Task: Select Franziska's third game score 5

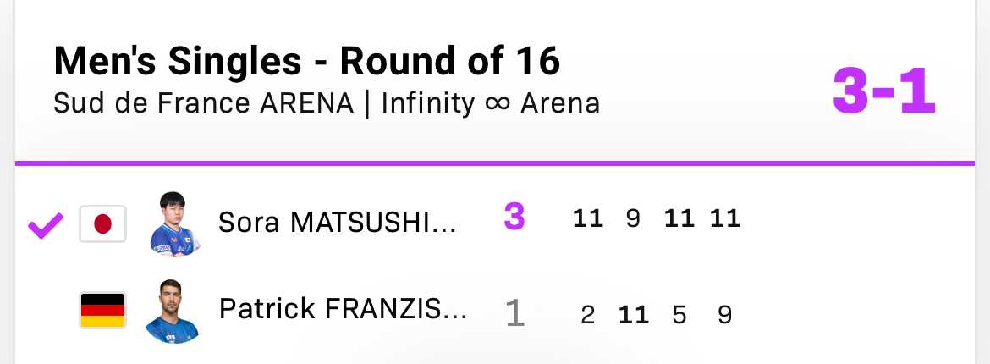Action: (x=679, y=315)
